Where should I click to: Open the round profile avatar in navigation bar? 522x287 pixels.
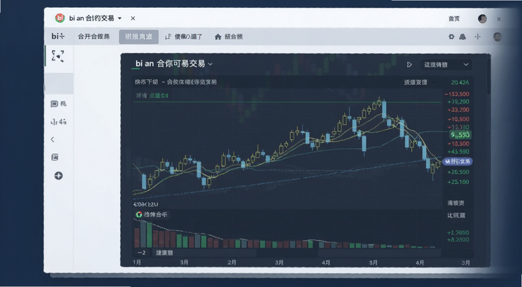coord(497,37)
